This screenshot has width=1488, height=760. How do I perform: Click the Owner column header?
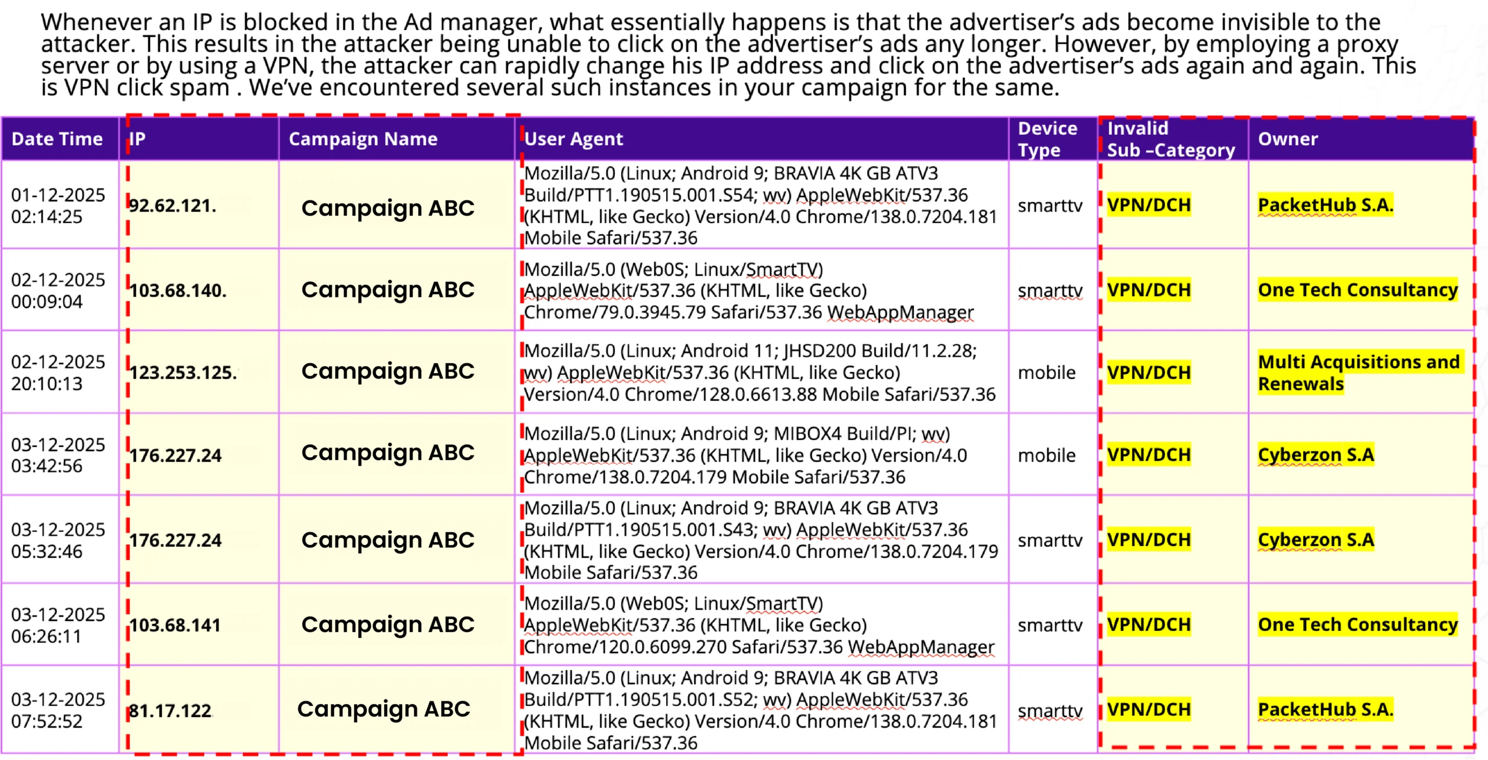point(1287,139)
